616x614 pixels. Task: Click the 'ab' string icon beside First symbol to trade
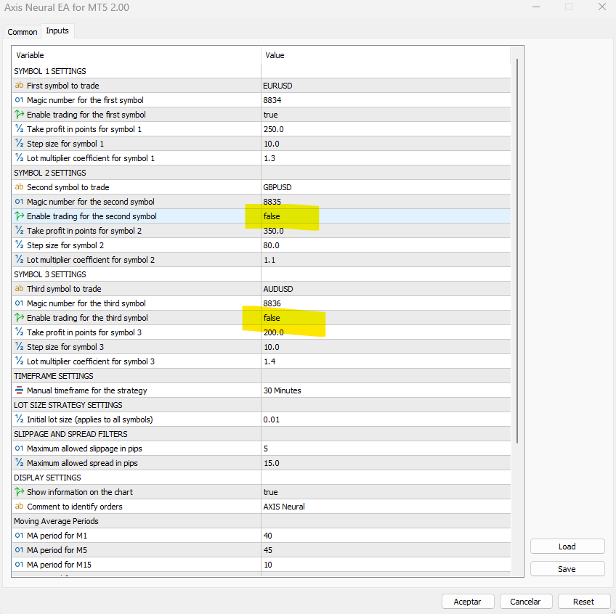(x=19, y=86)
